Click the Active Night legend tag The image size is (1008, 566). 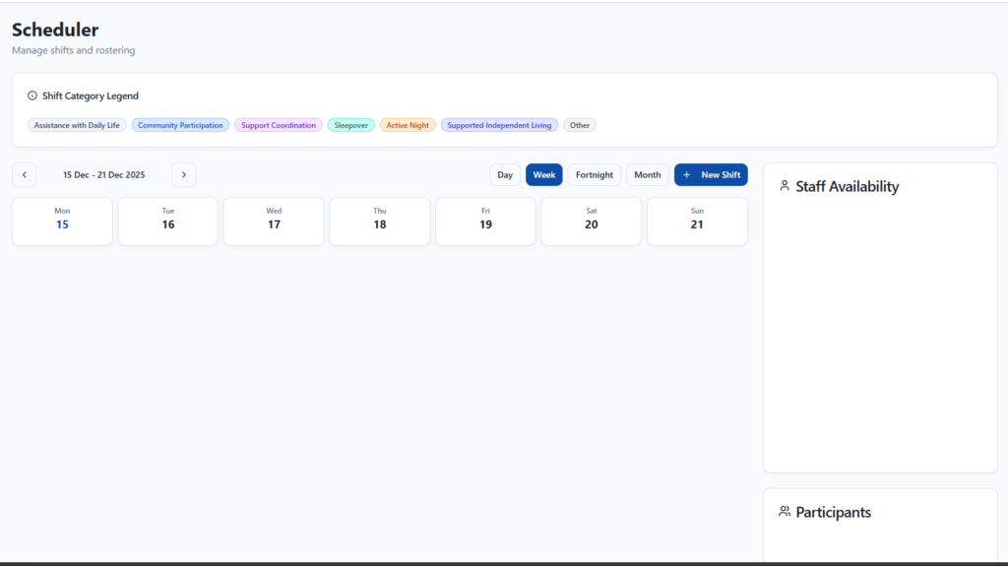tap(408, 126)
